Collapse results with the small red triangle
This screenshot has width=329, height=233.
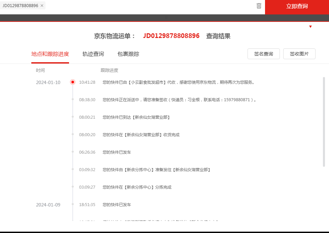(310, 27)
